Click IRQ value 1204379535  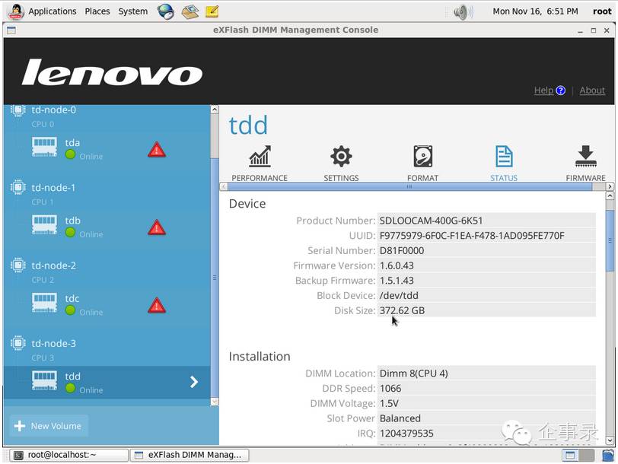(406, 434)
